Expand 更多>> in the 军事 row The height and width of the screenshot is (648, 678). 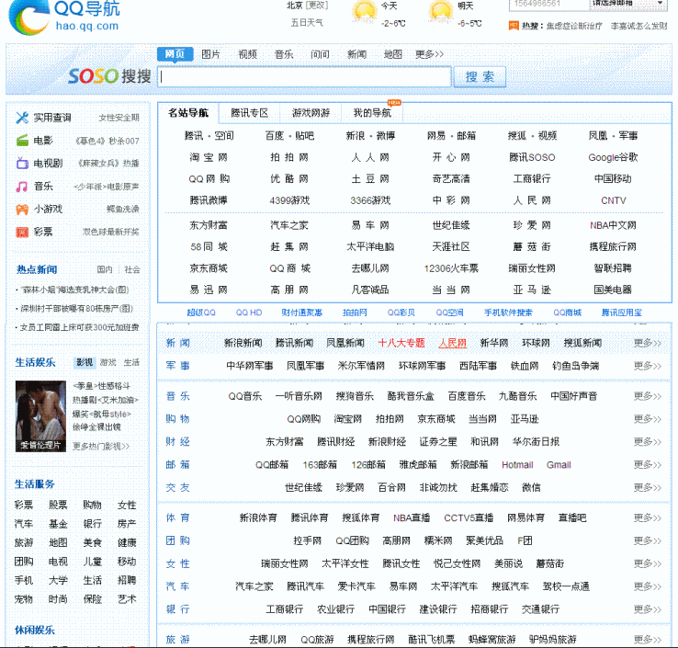pos(648,366)
